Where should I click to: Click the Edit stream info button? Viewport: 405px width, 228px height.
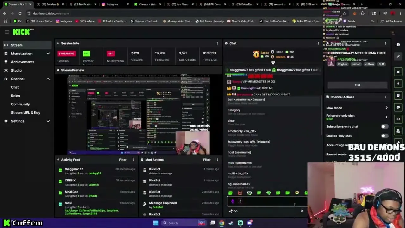coord(357,85)
